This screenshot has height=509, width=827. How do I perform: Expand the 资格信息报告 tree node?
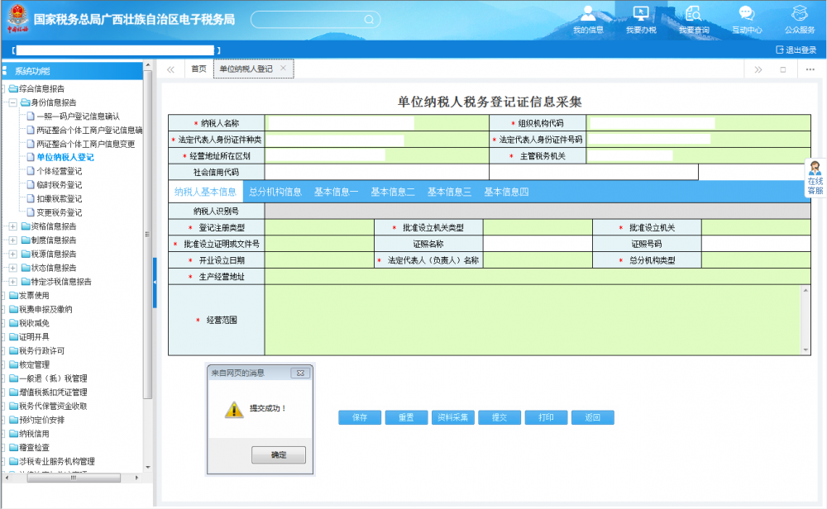click(12, 226)
